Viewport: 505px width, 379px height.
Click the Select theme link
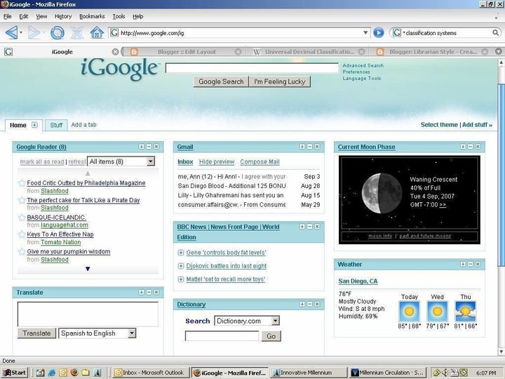pyautogui.click(x=439, y=125)
